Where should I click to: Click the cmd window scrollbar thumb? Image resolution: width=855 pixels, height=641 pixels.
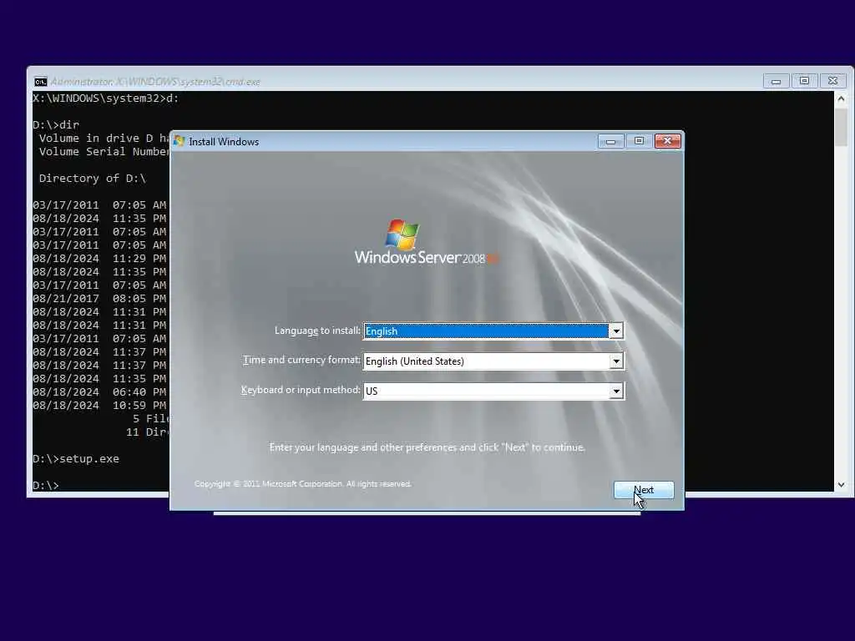coord(841,127)
